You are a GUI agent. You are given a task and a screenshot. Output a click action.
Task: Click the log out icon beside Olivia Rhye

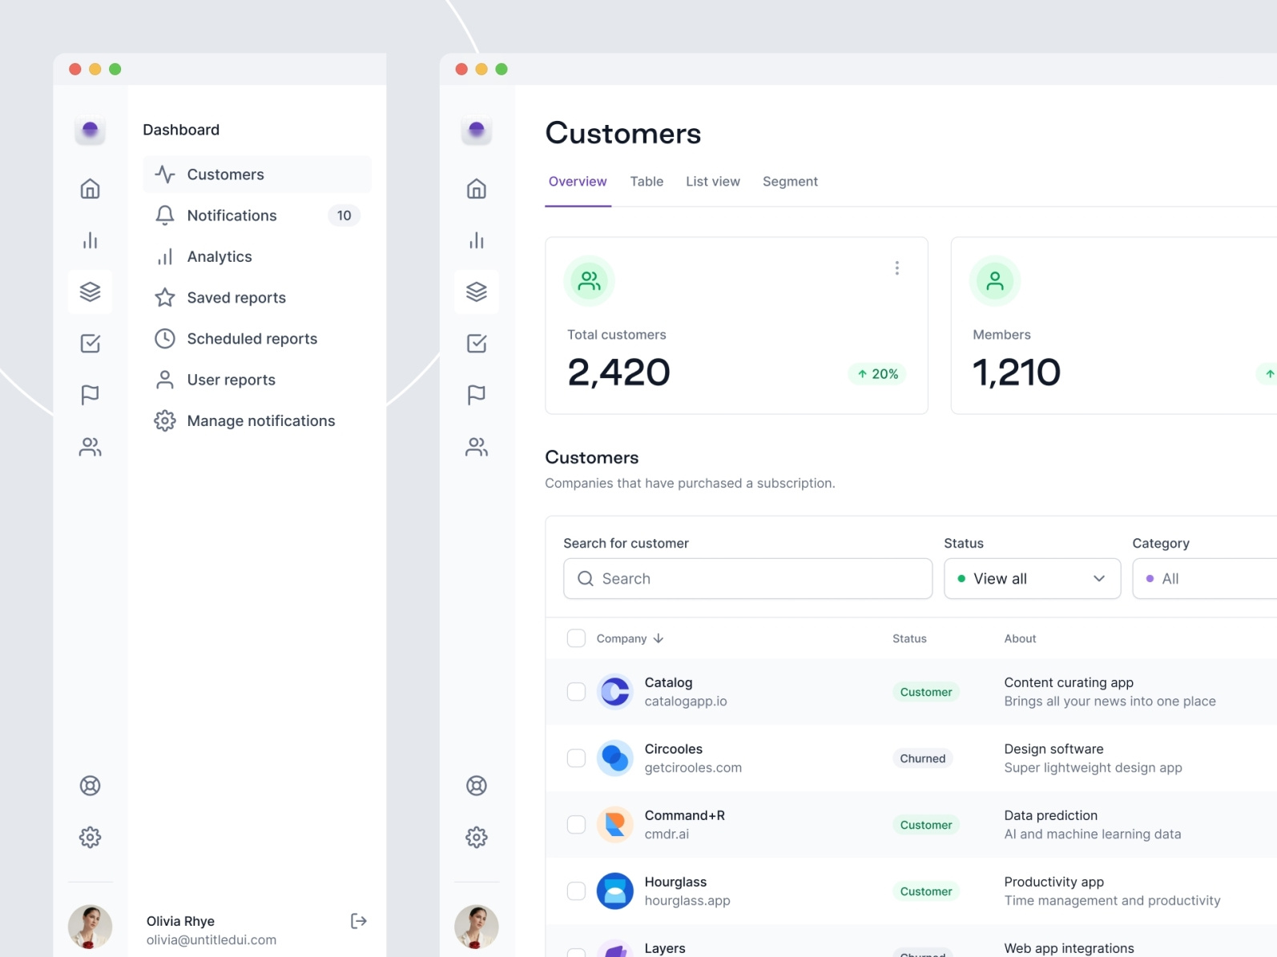coord(358,921)
